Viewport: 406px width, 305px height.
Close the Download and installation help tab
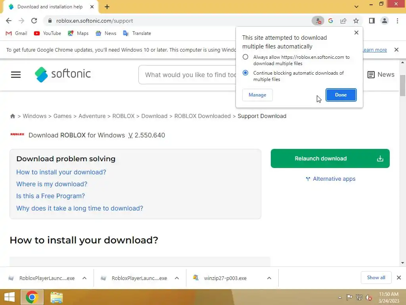point(92,7)
